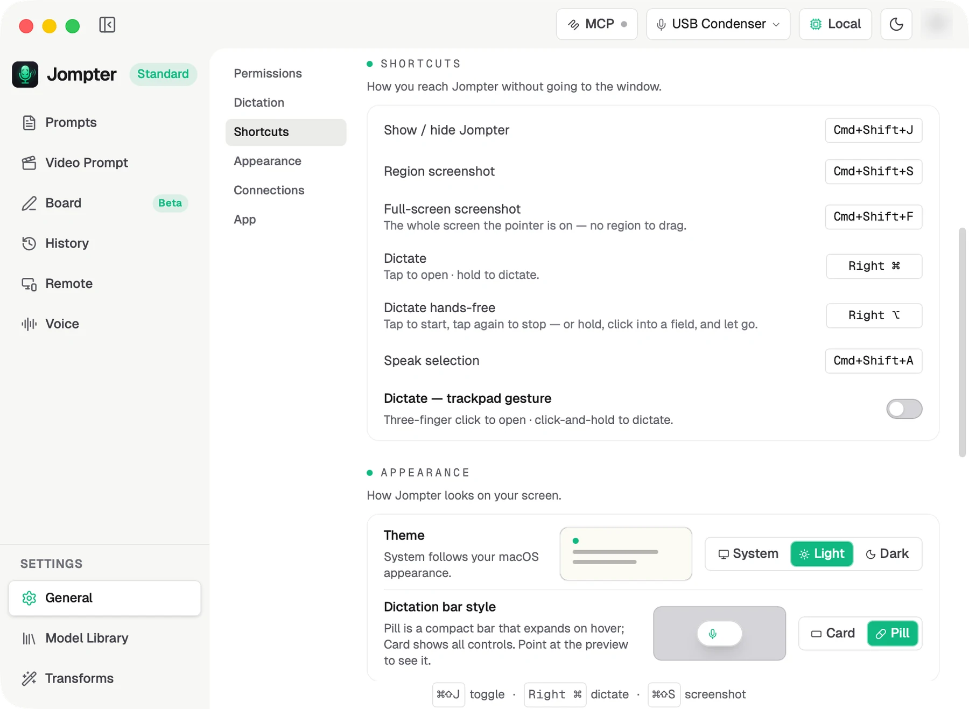
Task: Change the Show / hide Jompter shortcut Cmd+Shift+J
Action: pyautogui.click(x=873, y=130)
